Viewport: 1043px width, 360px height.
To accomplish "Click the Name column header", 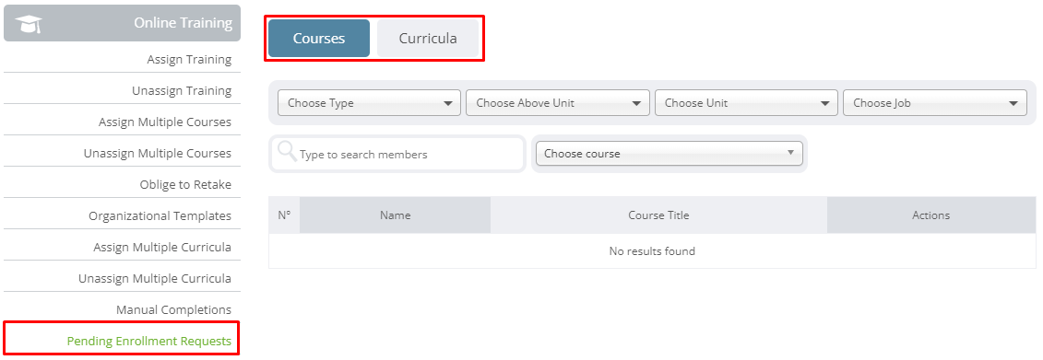I will (395, 215).
